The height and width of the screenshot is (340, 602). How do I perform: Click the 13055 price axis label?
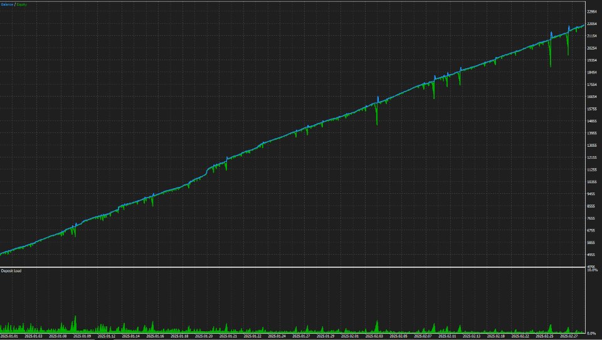(x=592, y=145)
